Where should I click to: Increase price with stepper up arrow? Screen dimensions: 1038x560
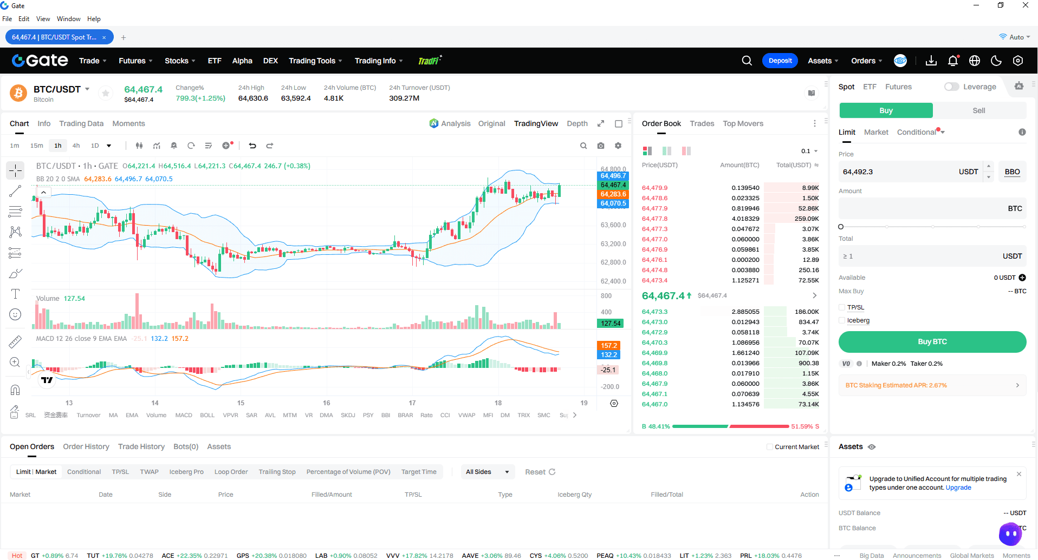tap(989, 167)
